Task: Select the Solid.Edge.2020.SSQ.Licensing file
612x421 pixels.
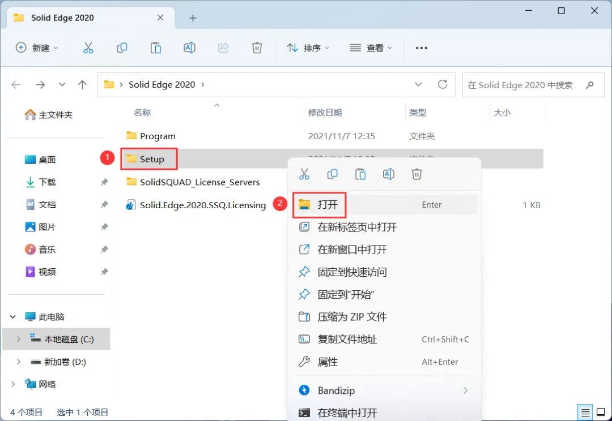Action: (195, 205)
